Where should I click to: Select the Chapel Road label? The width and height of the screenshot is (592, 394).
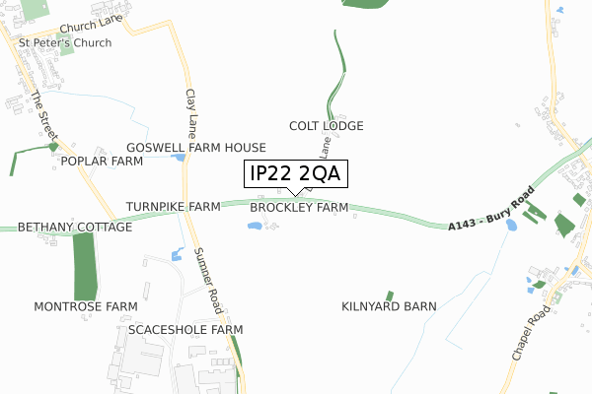531,333
